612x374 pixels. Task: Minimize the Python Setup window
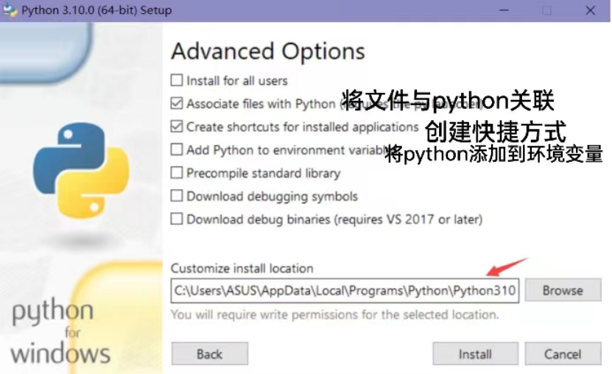tap(504, 10)
